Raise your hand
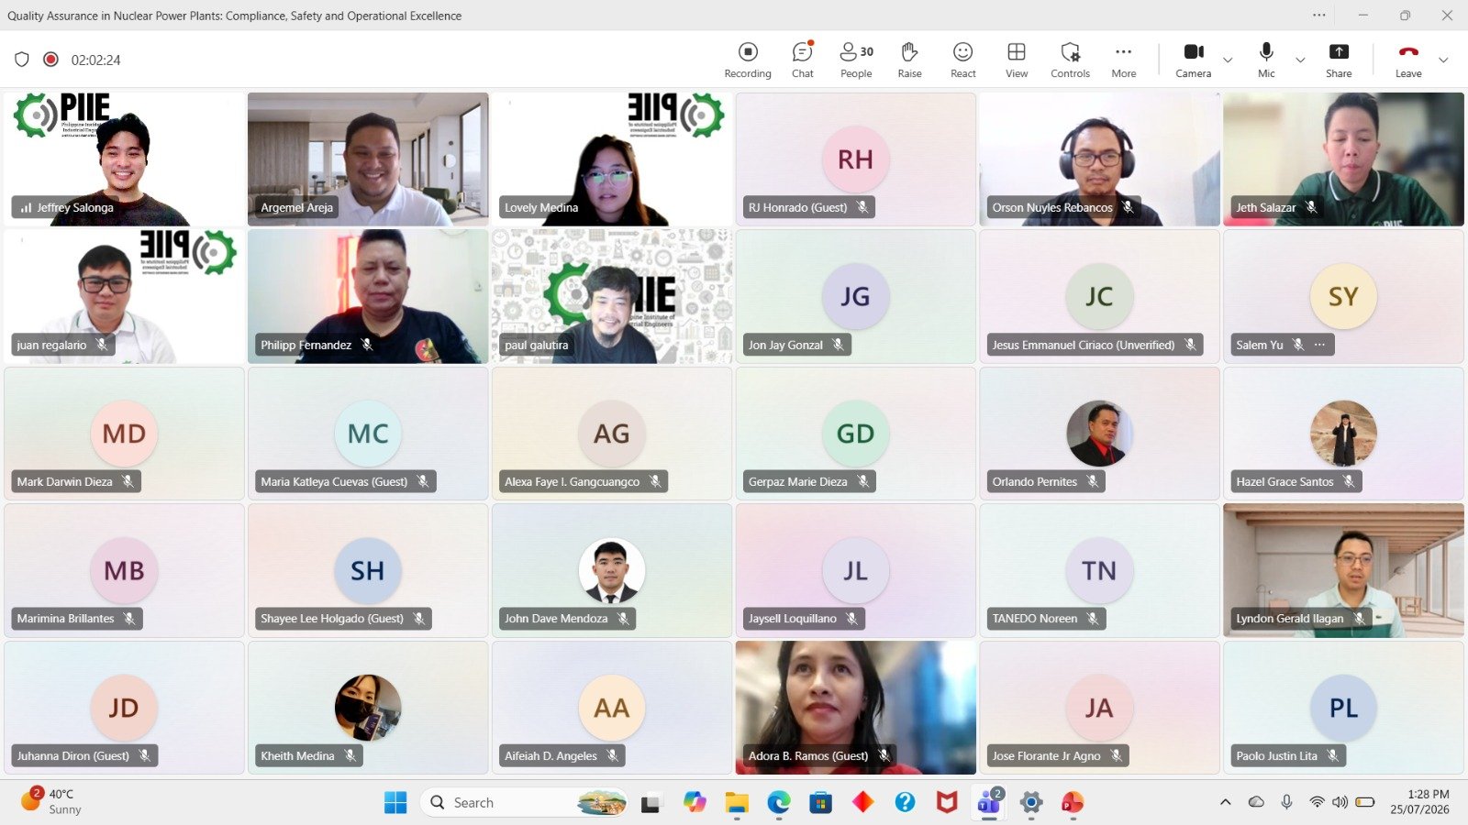The image size is (1468, 825). (x=909, y=60)
